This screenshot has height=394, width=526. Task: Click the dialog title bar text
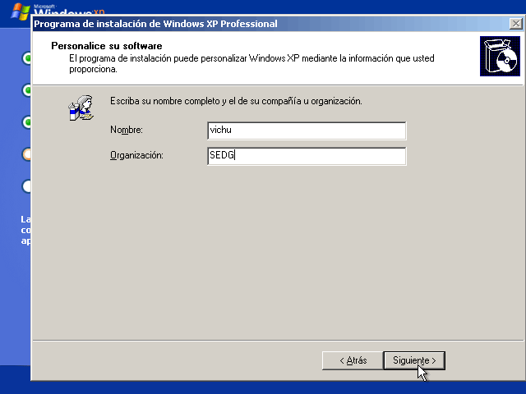[155, 24]
